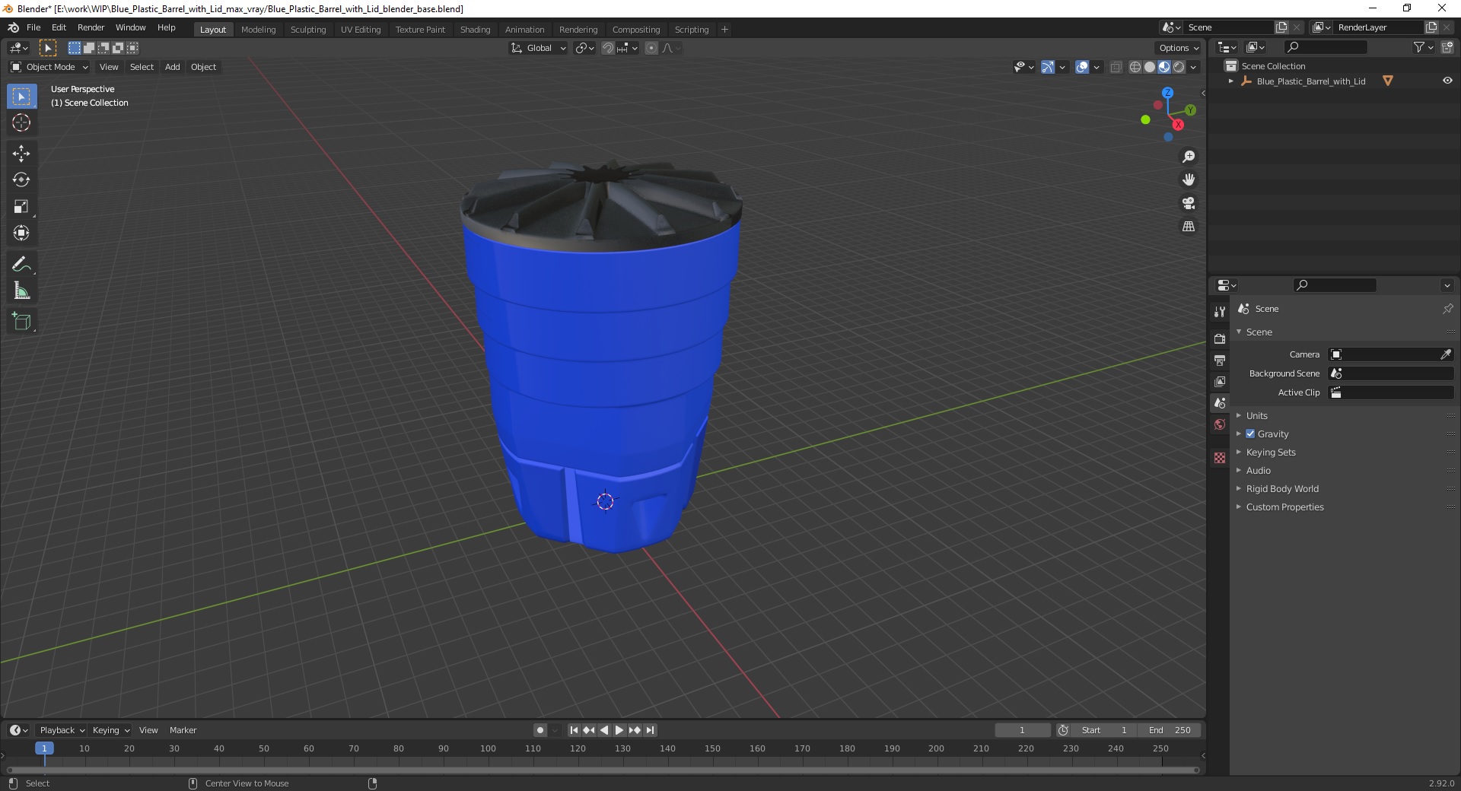Click the Blender logo menu icon
The image size is (1461, 791).
(x=13, y=27)
